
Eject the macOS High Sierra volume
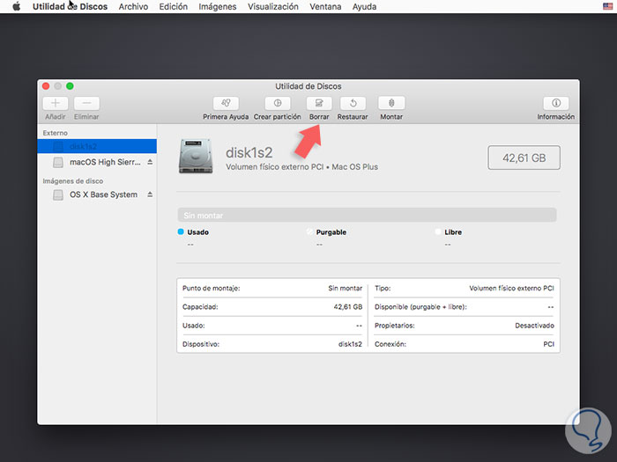tap(150, 162)
